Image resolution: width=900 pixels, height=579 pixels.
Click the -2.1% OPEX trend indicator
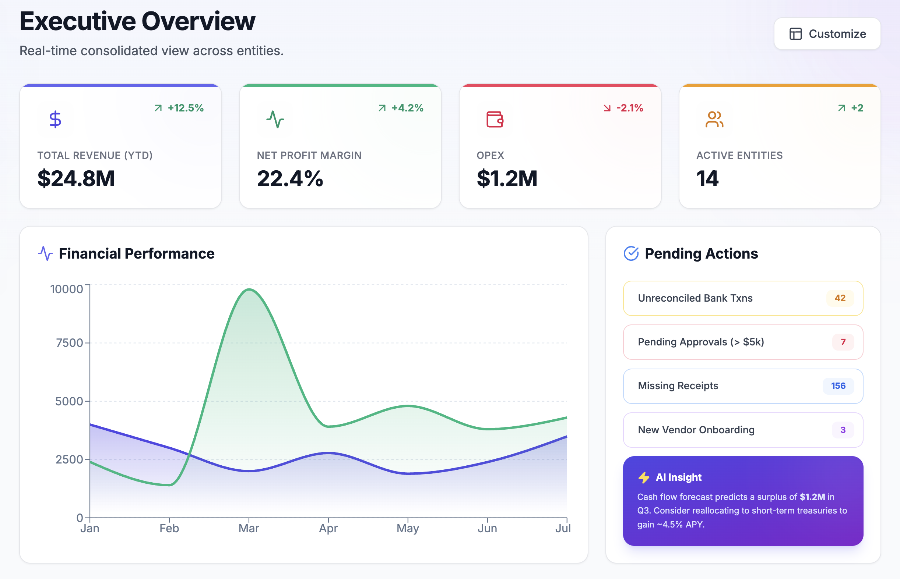[x=623, y=108]
